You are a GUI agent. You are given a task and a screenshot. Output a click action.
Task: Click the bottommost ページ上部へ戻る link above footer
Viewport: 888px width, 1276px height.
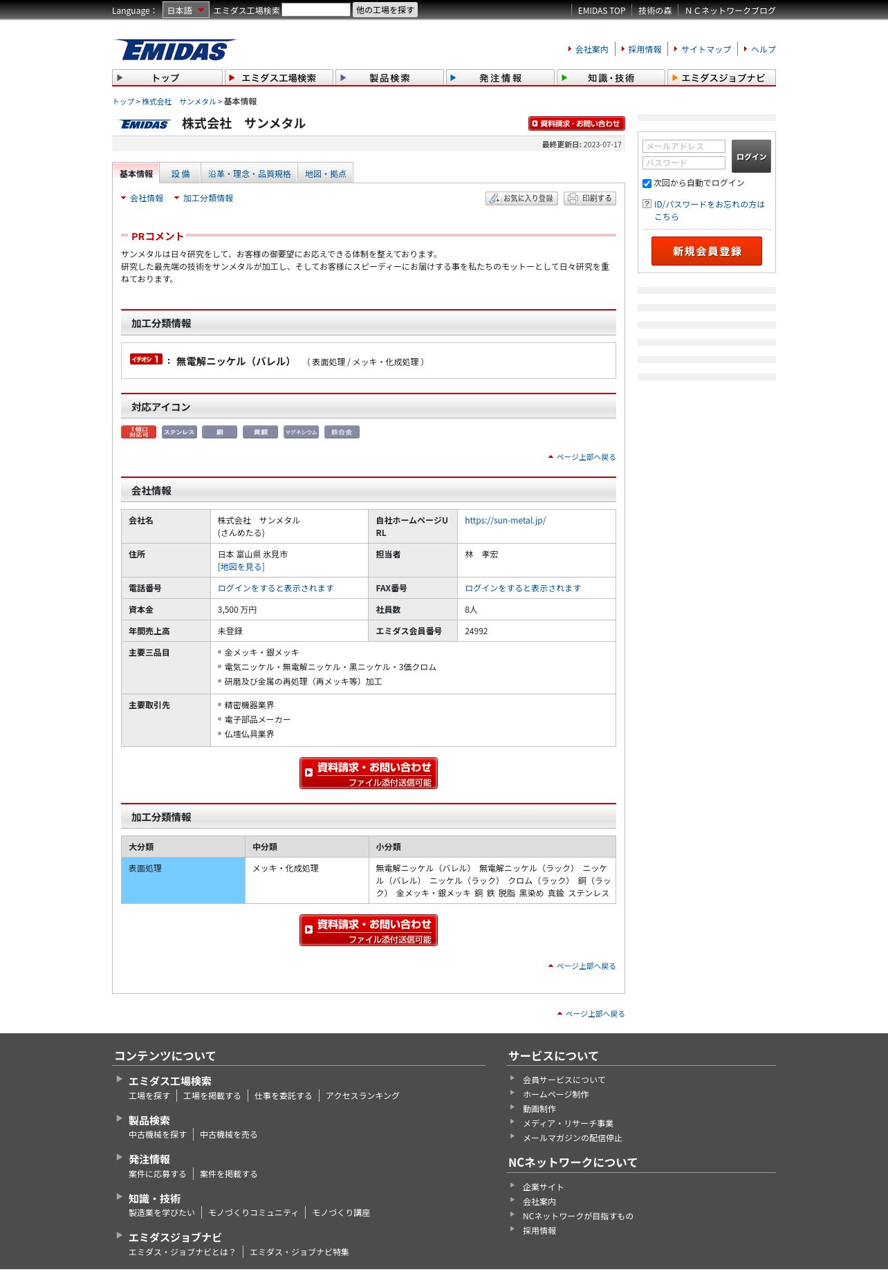pos(595,1014)
